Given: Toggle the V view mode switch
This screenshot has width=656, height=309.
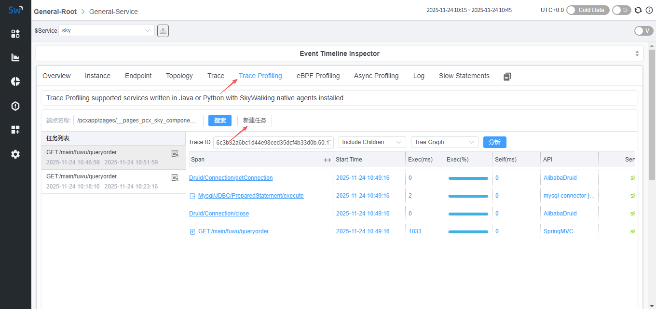Looking at the screenshot, I should (x=643, y=31).
